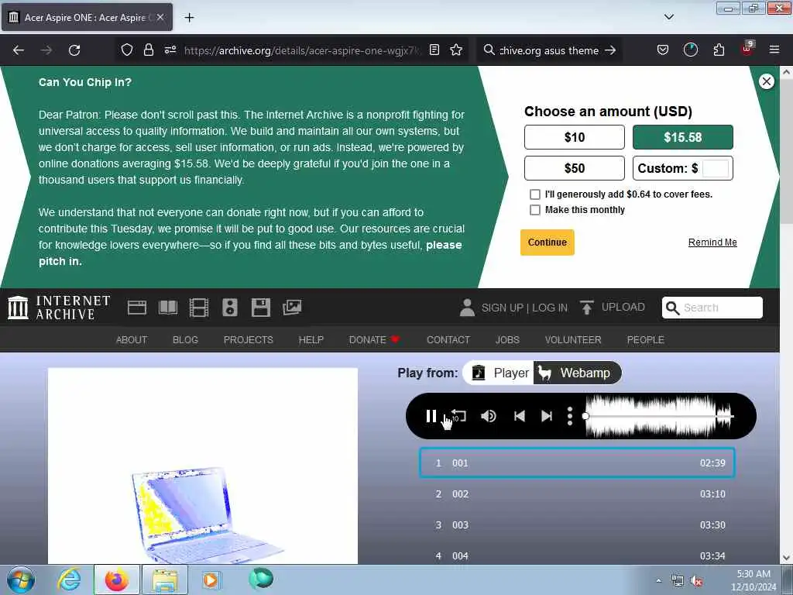Viewport: 793px width, 595px height.
Task: Seek within the audio waveform
Action: pyautogui.click(x=659, y=416)
